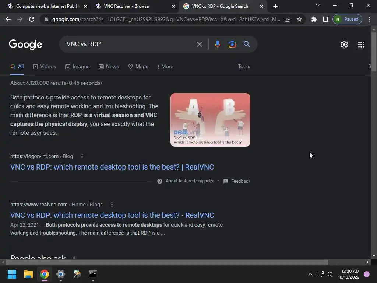Open the search Tools options
Screen dimensions: 377x283
point(244,67)
